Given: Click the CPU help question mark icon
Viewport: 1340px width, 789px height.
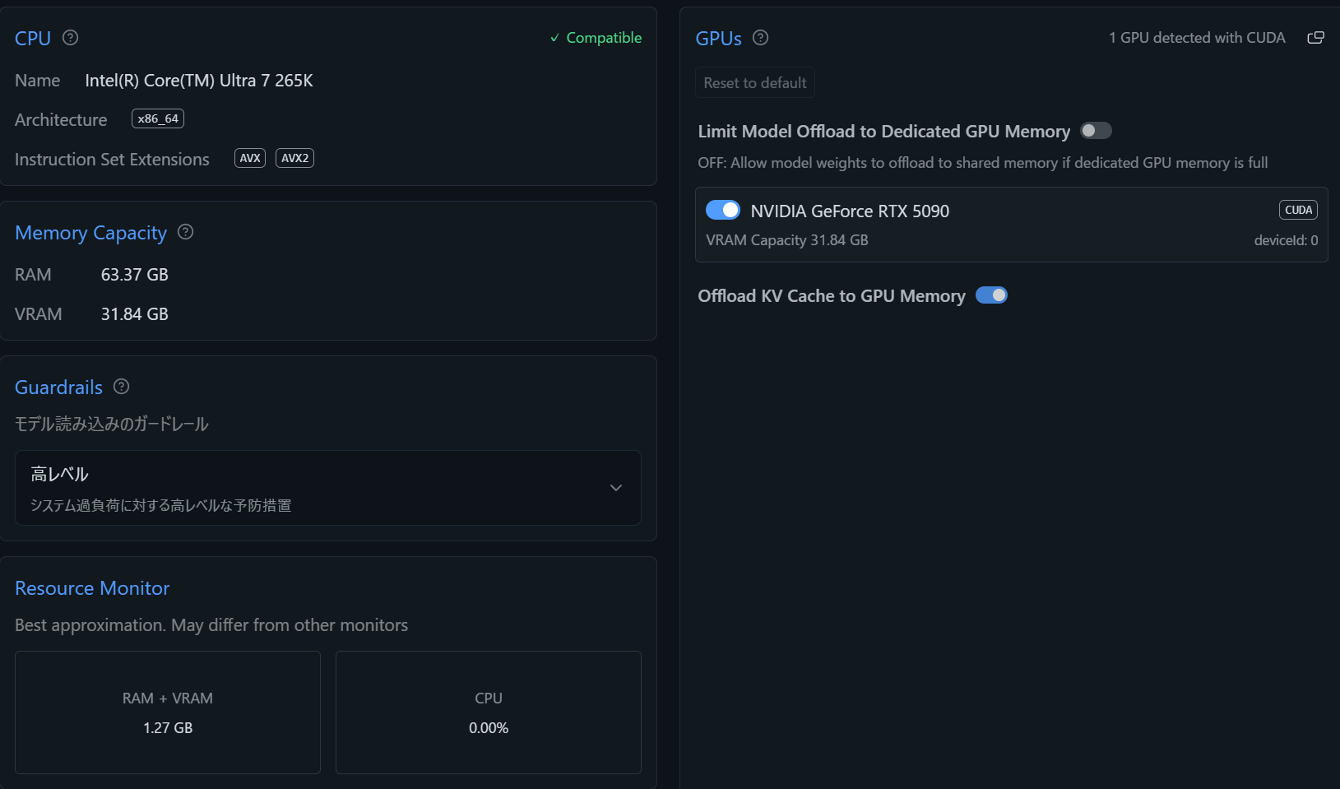Looking at the screenshot, I should coord(71,38).
